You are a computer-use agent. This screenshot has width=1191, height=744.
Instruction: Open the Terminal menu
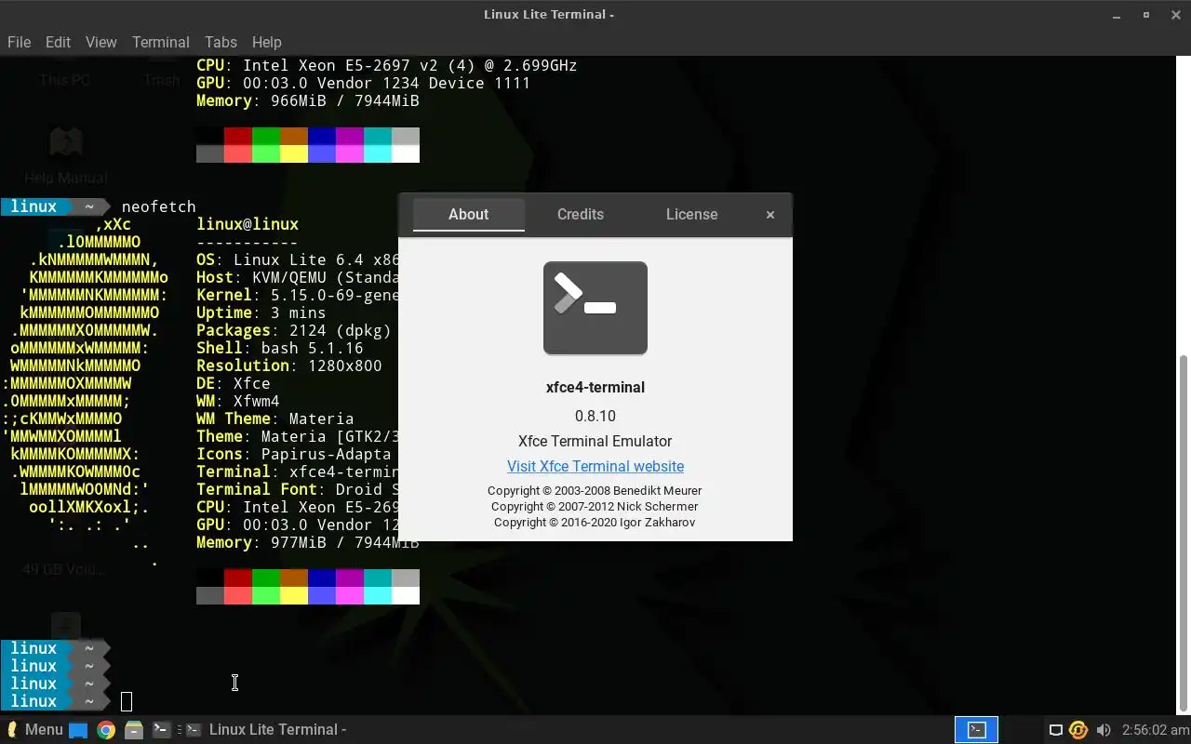[x=160, y=42]
